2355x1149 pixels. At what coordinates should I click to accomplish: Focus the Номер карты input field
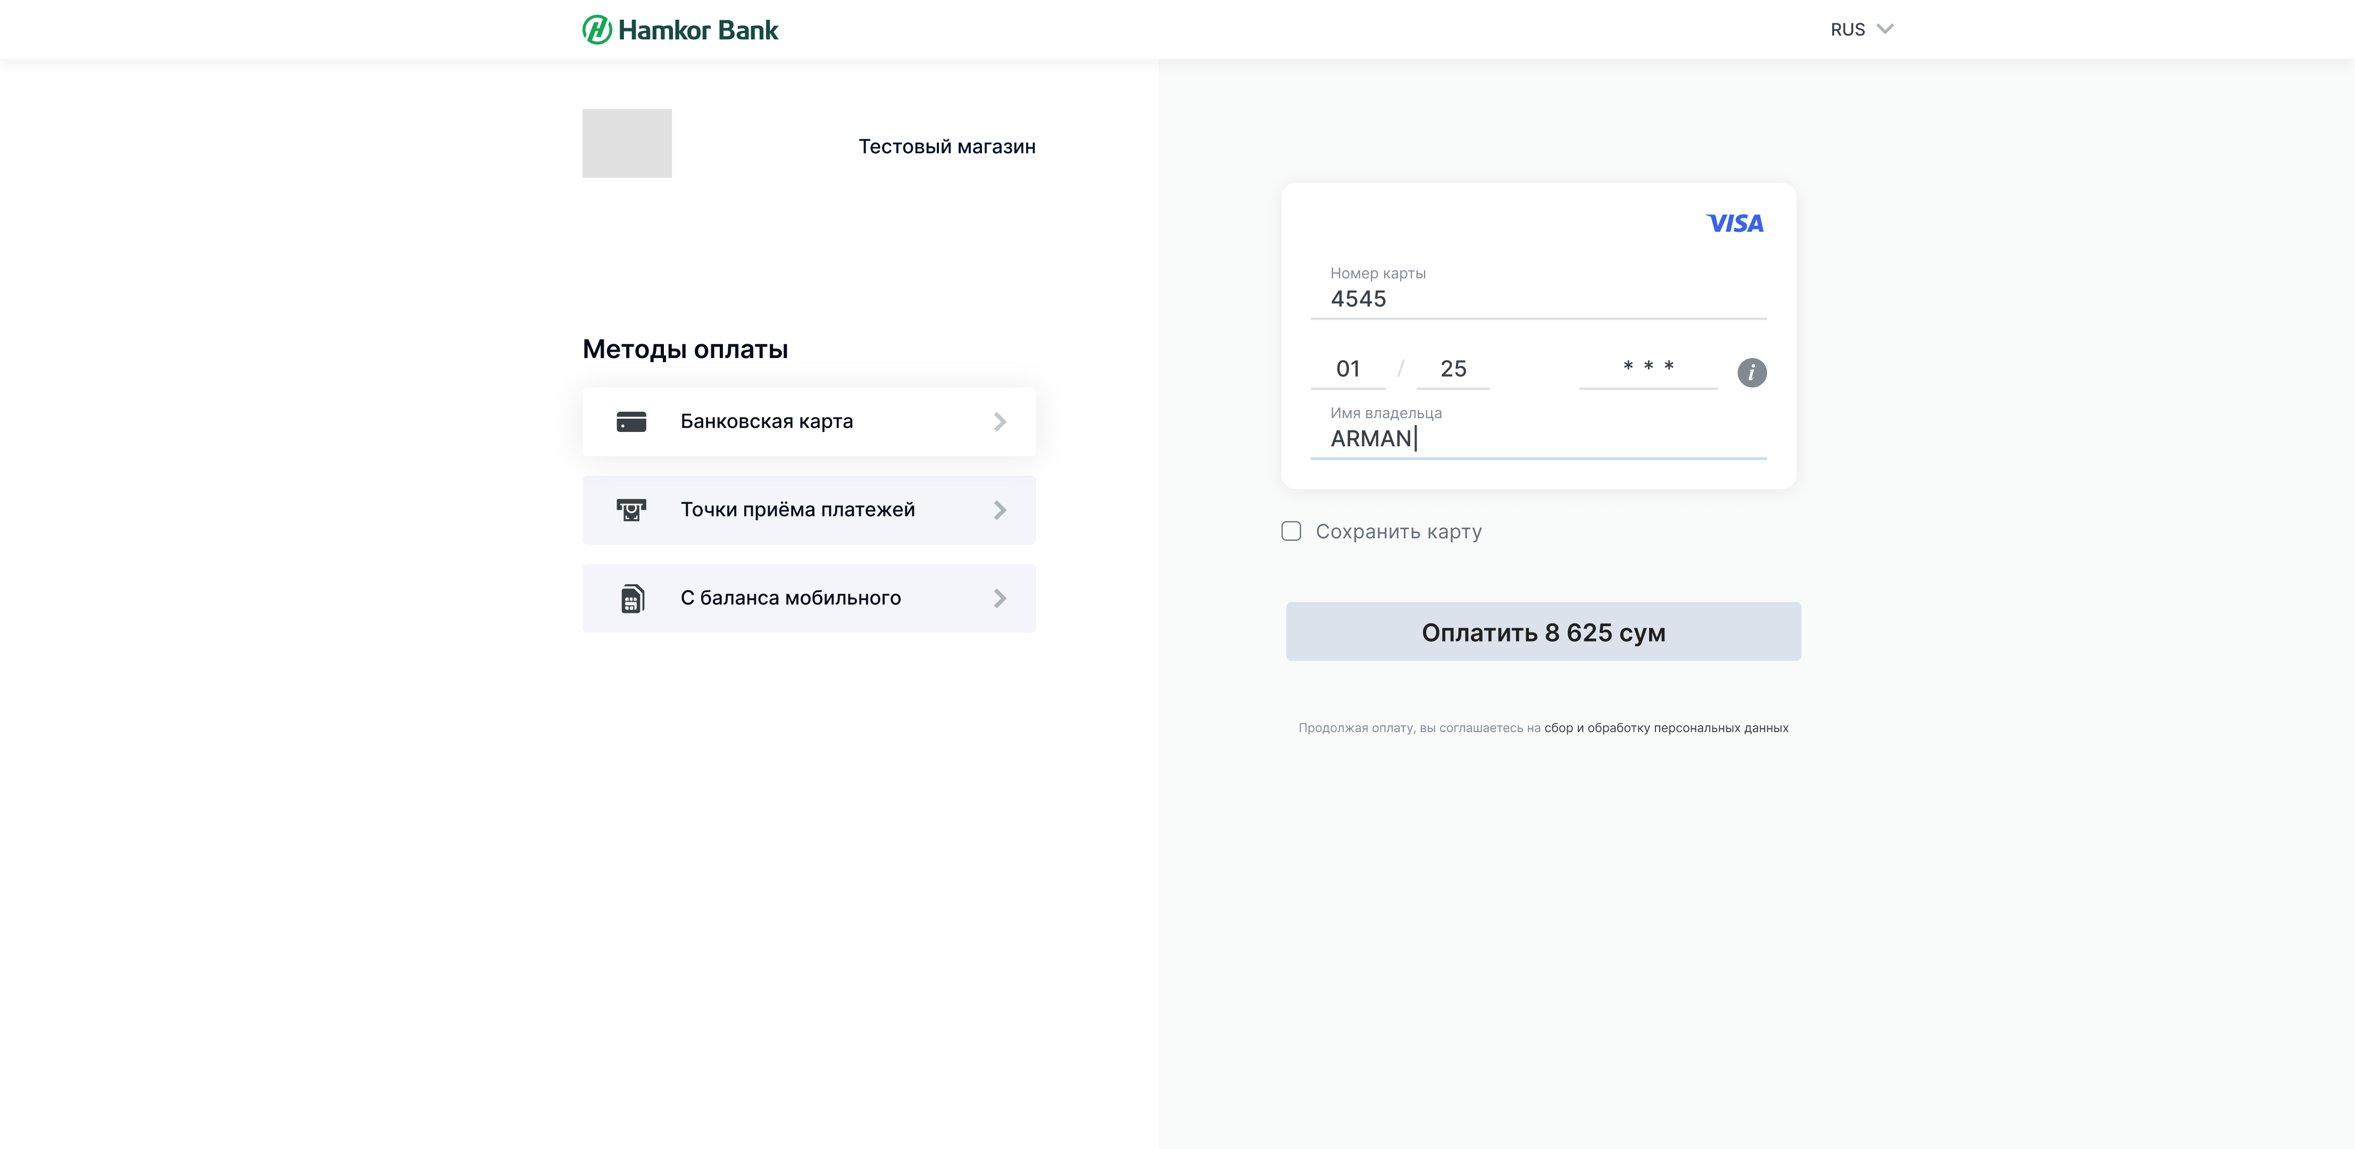pyautogui.click(x=1538, y=299)
